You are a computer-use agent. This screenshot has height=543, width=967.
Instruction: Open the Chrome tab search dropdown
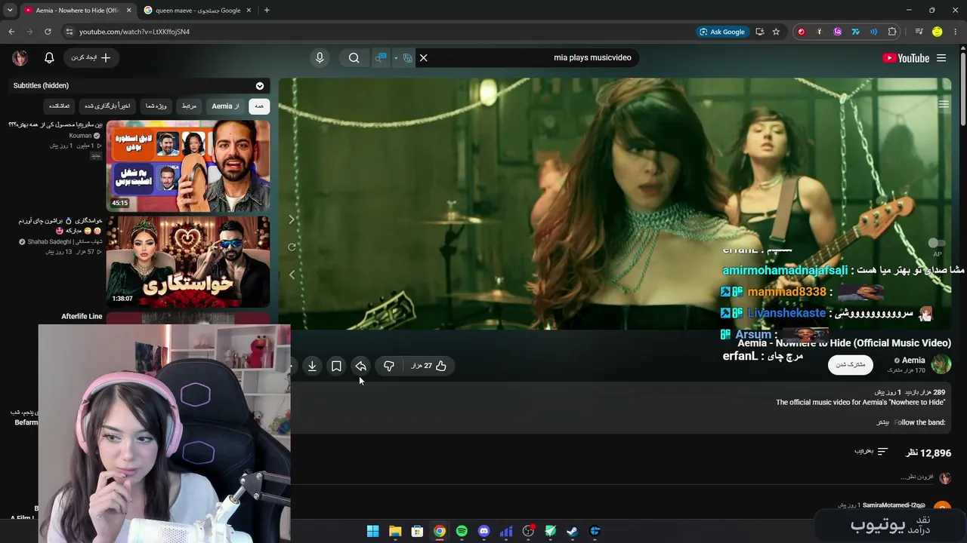pyautogui.click(x=10, y=11)
